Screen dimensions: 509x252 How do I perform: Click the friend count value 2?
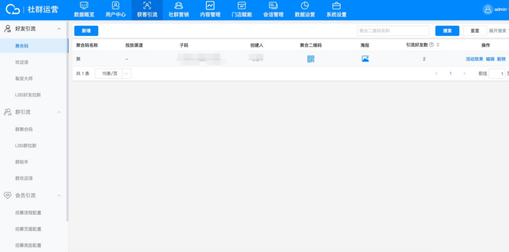click(x=424, y=59)
